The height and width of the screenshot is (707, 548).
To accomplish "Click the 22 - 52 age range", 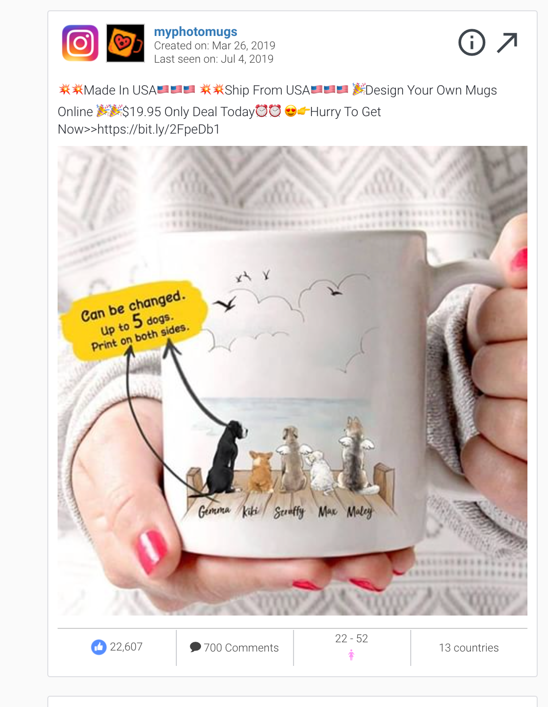I will click(x=352, y=638).
